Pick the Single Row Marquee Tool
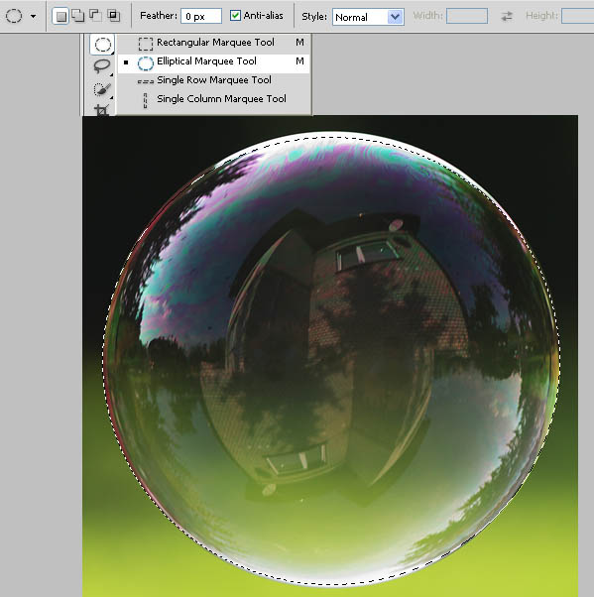594x597 pixels. point(214,80)
